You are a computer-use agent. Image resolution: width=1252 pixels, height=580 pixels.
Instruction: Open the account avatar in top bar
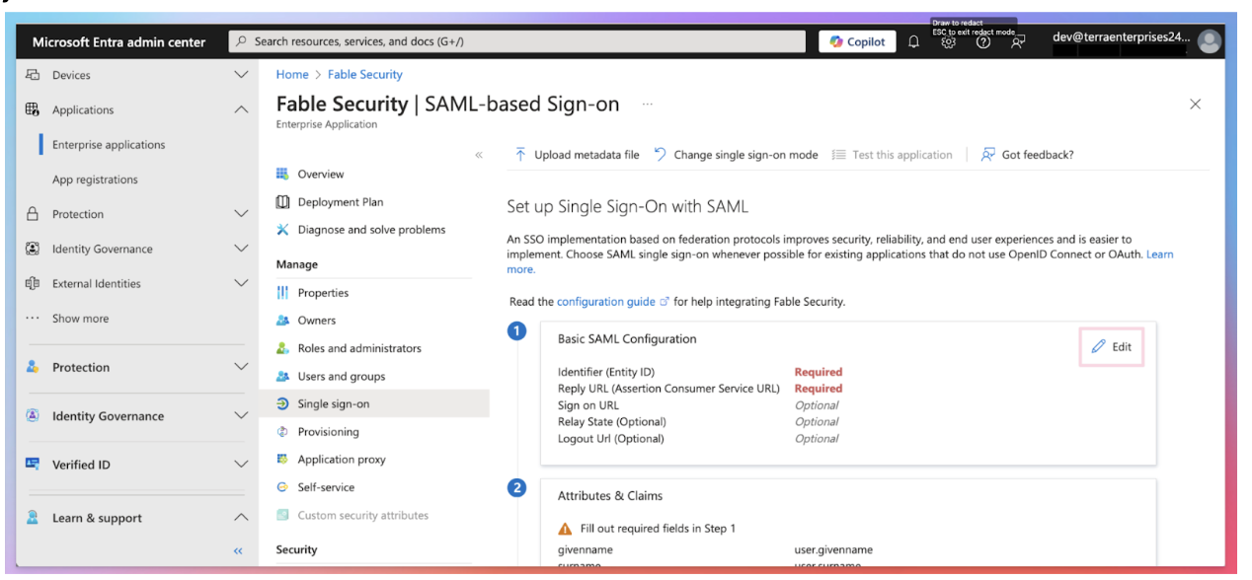(1210, 40)
